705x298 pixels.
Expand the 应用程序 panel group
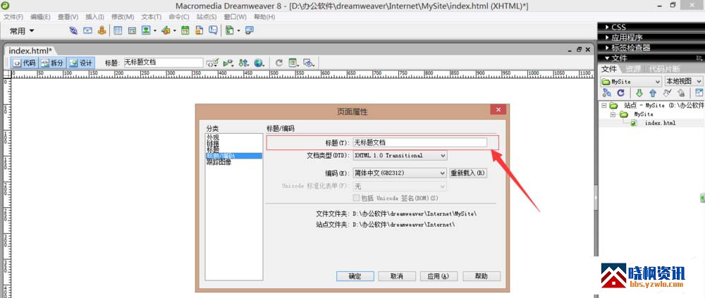click(x=608, y=38)
